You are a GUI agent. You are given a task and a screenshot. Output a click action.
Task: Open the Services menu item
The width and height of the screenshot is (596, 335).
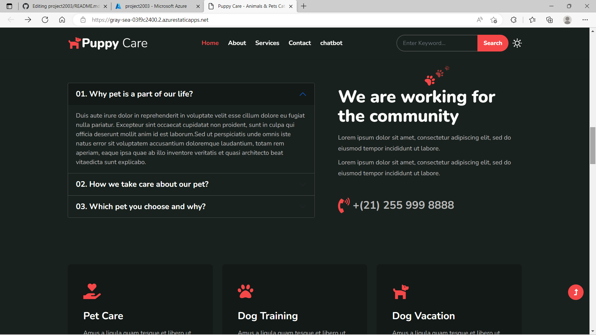coord(267,43)
